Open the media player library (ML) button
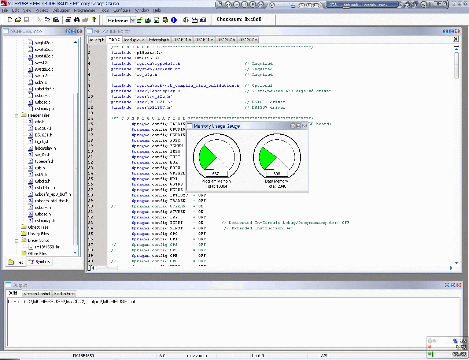The width and height of the screenshot is (469, 360). (x=316, y=5)
